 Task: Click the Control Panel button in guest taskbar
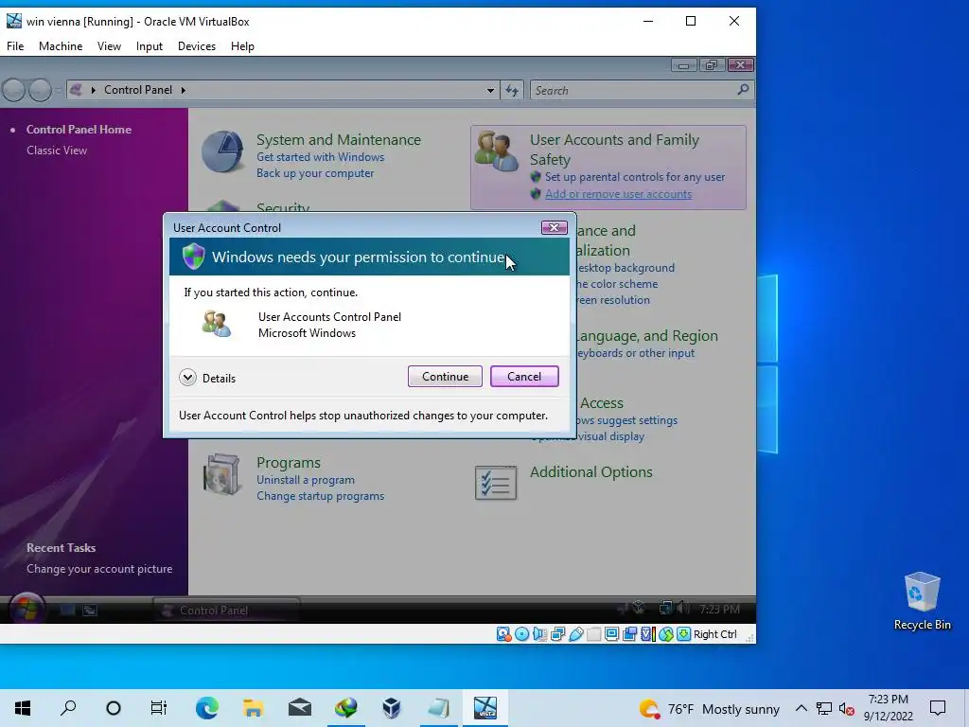[x=226, y=611]
